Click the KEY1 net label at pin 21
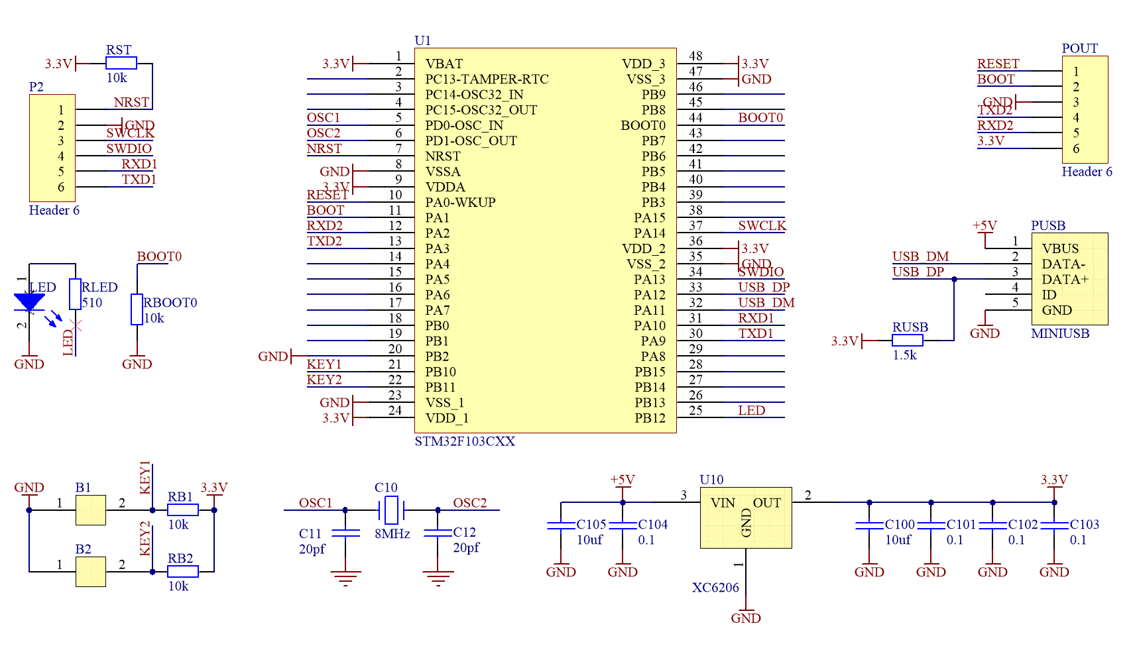Image resolution: width=1135 pixels, height=648 pixels. (x=324, y=364)
